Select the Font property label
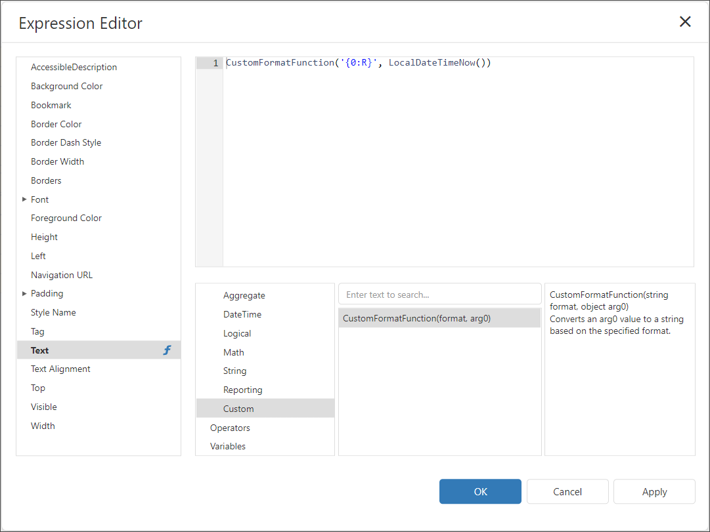 pyautogui.click(x=40, y=199)
